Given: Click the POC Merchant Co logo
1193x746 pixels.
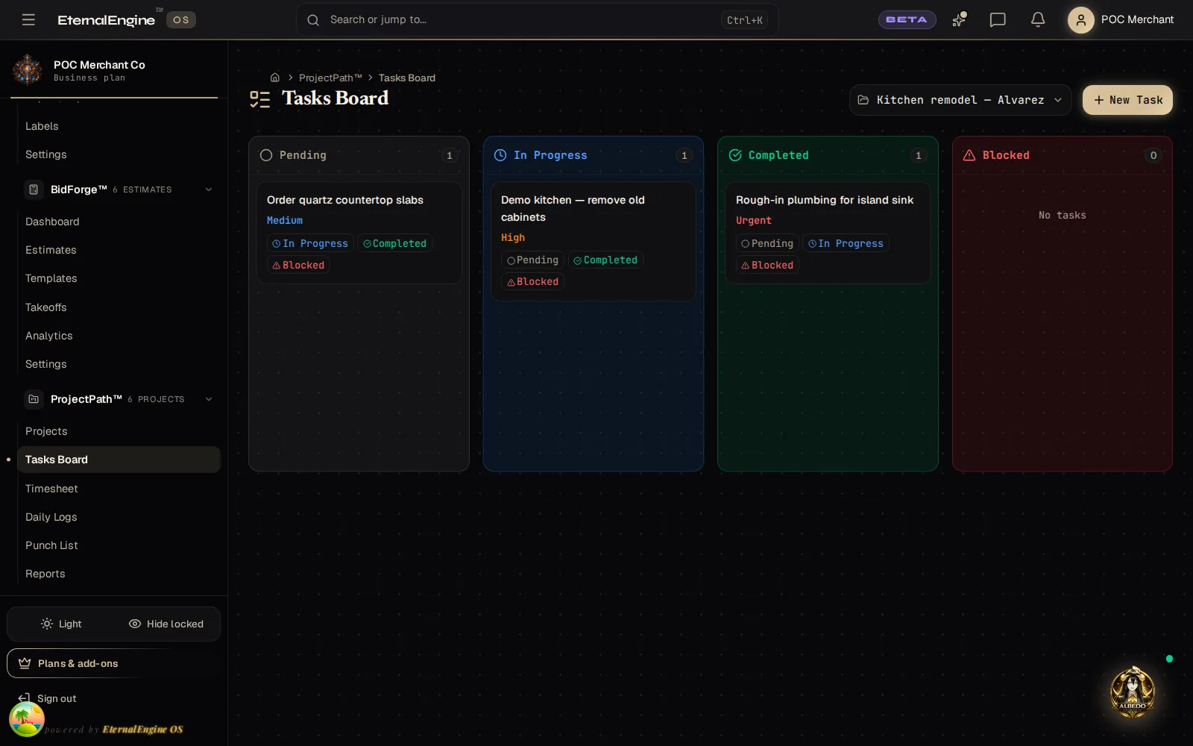Looking at the screenshot, I should click(28, 70).
